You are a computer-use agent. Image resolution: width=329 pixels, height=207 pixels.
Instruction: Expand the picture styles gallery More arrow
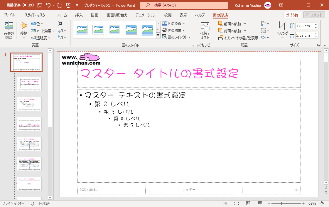click(158, 36)
